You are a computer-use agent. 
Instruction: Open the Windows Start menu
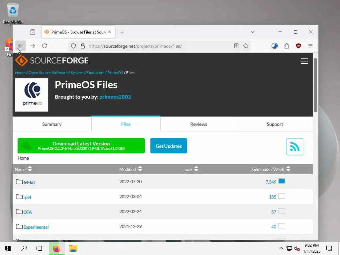point(8,248)
